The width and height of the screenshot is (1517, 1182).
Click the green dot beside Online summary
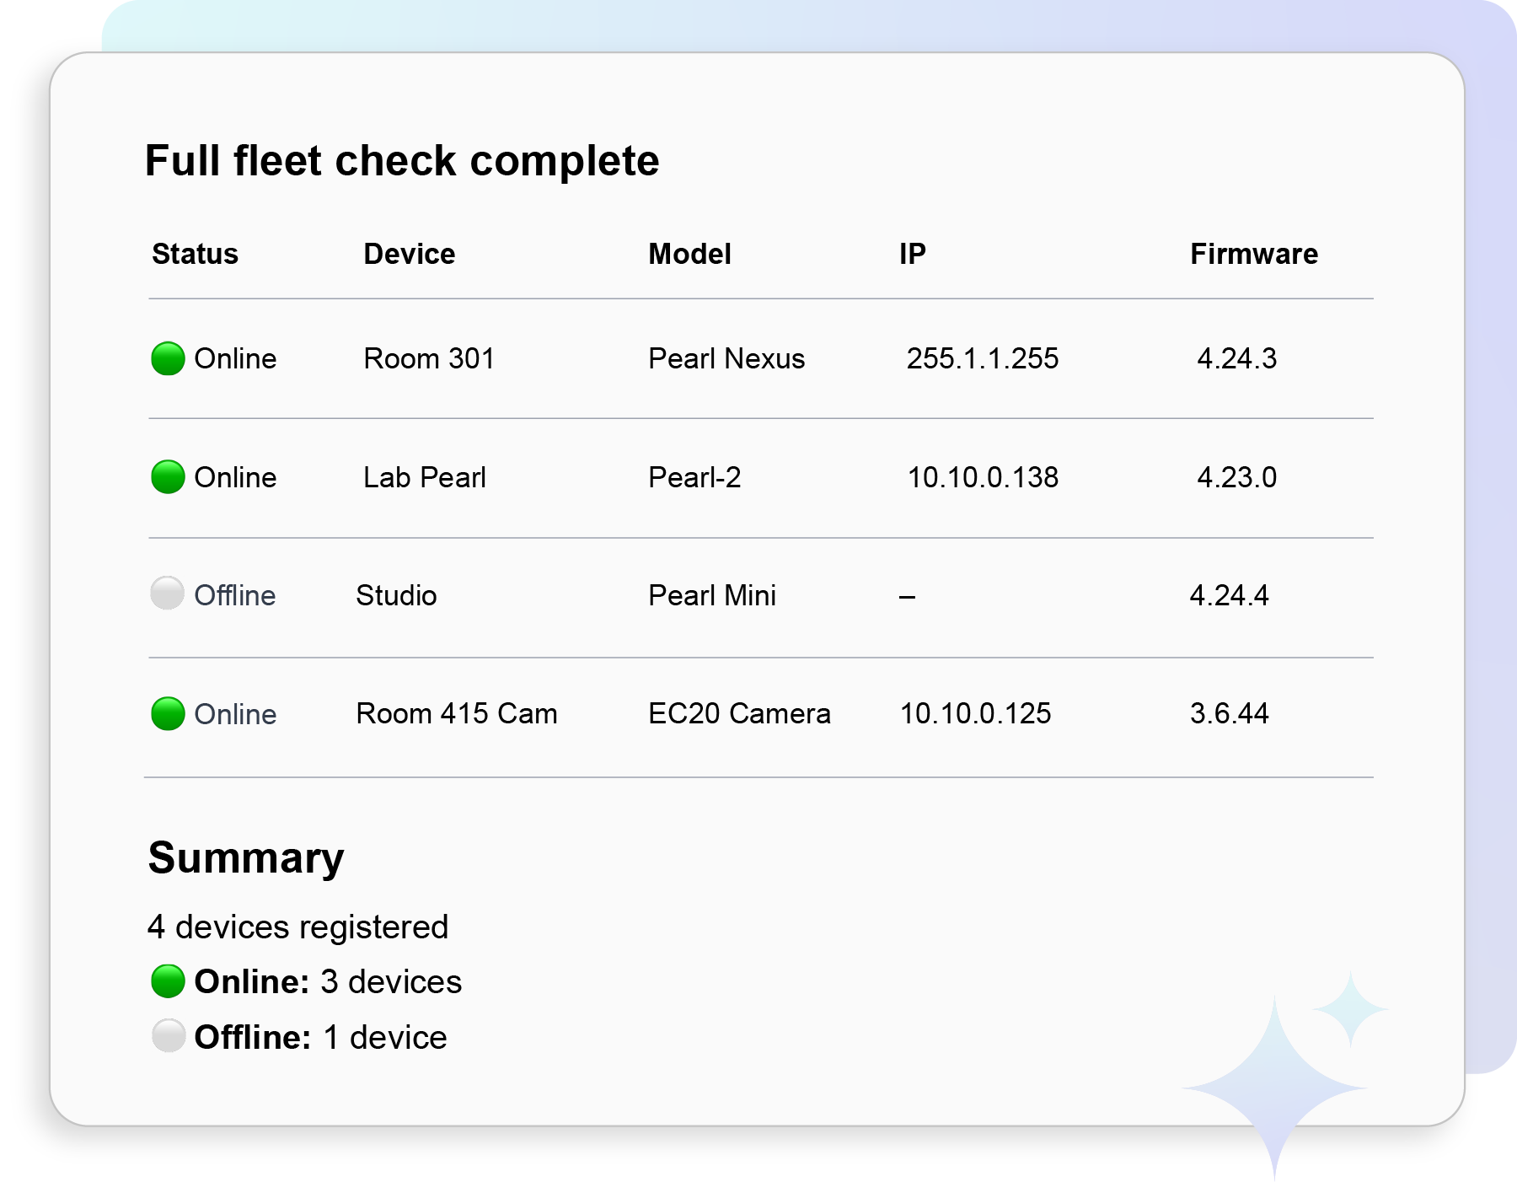tap(168, 981)
